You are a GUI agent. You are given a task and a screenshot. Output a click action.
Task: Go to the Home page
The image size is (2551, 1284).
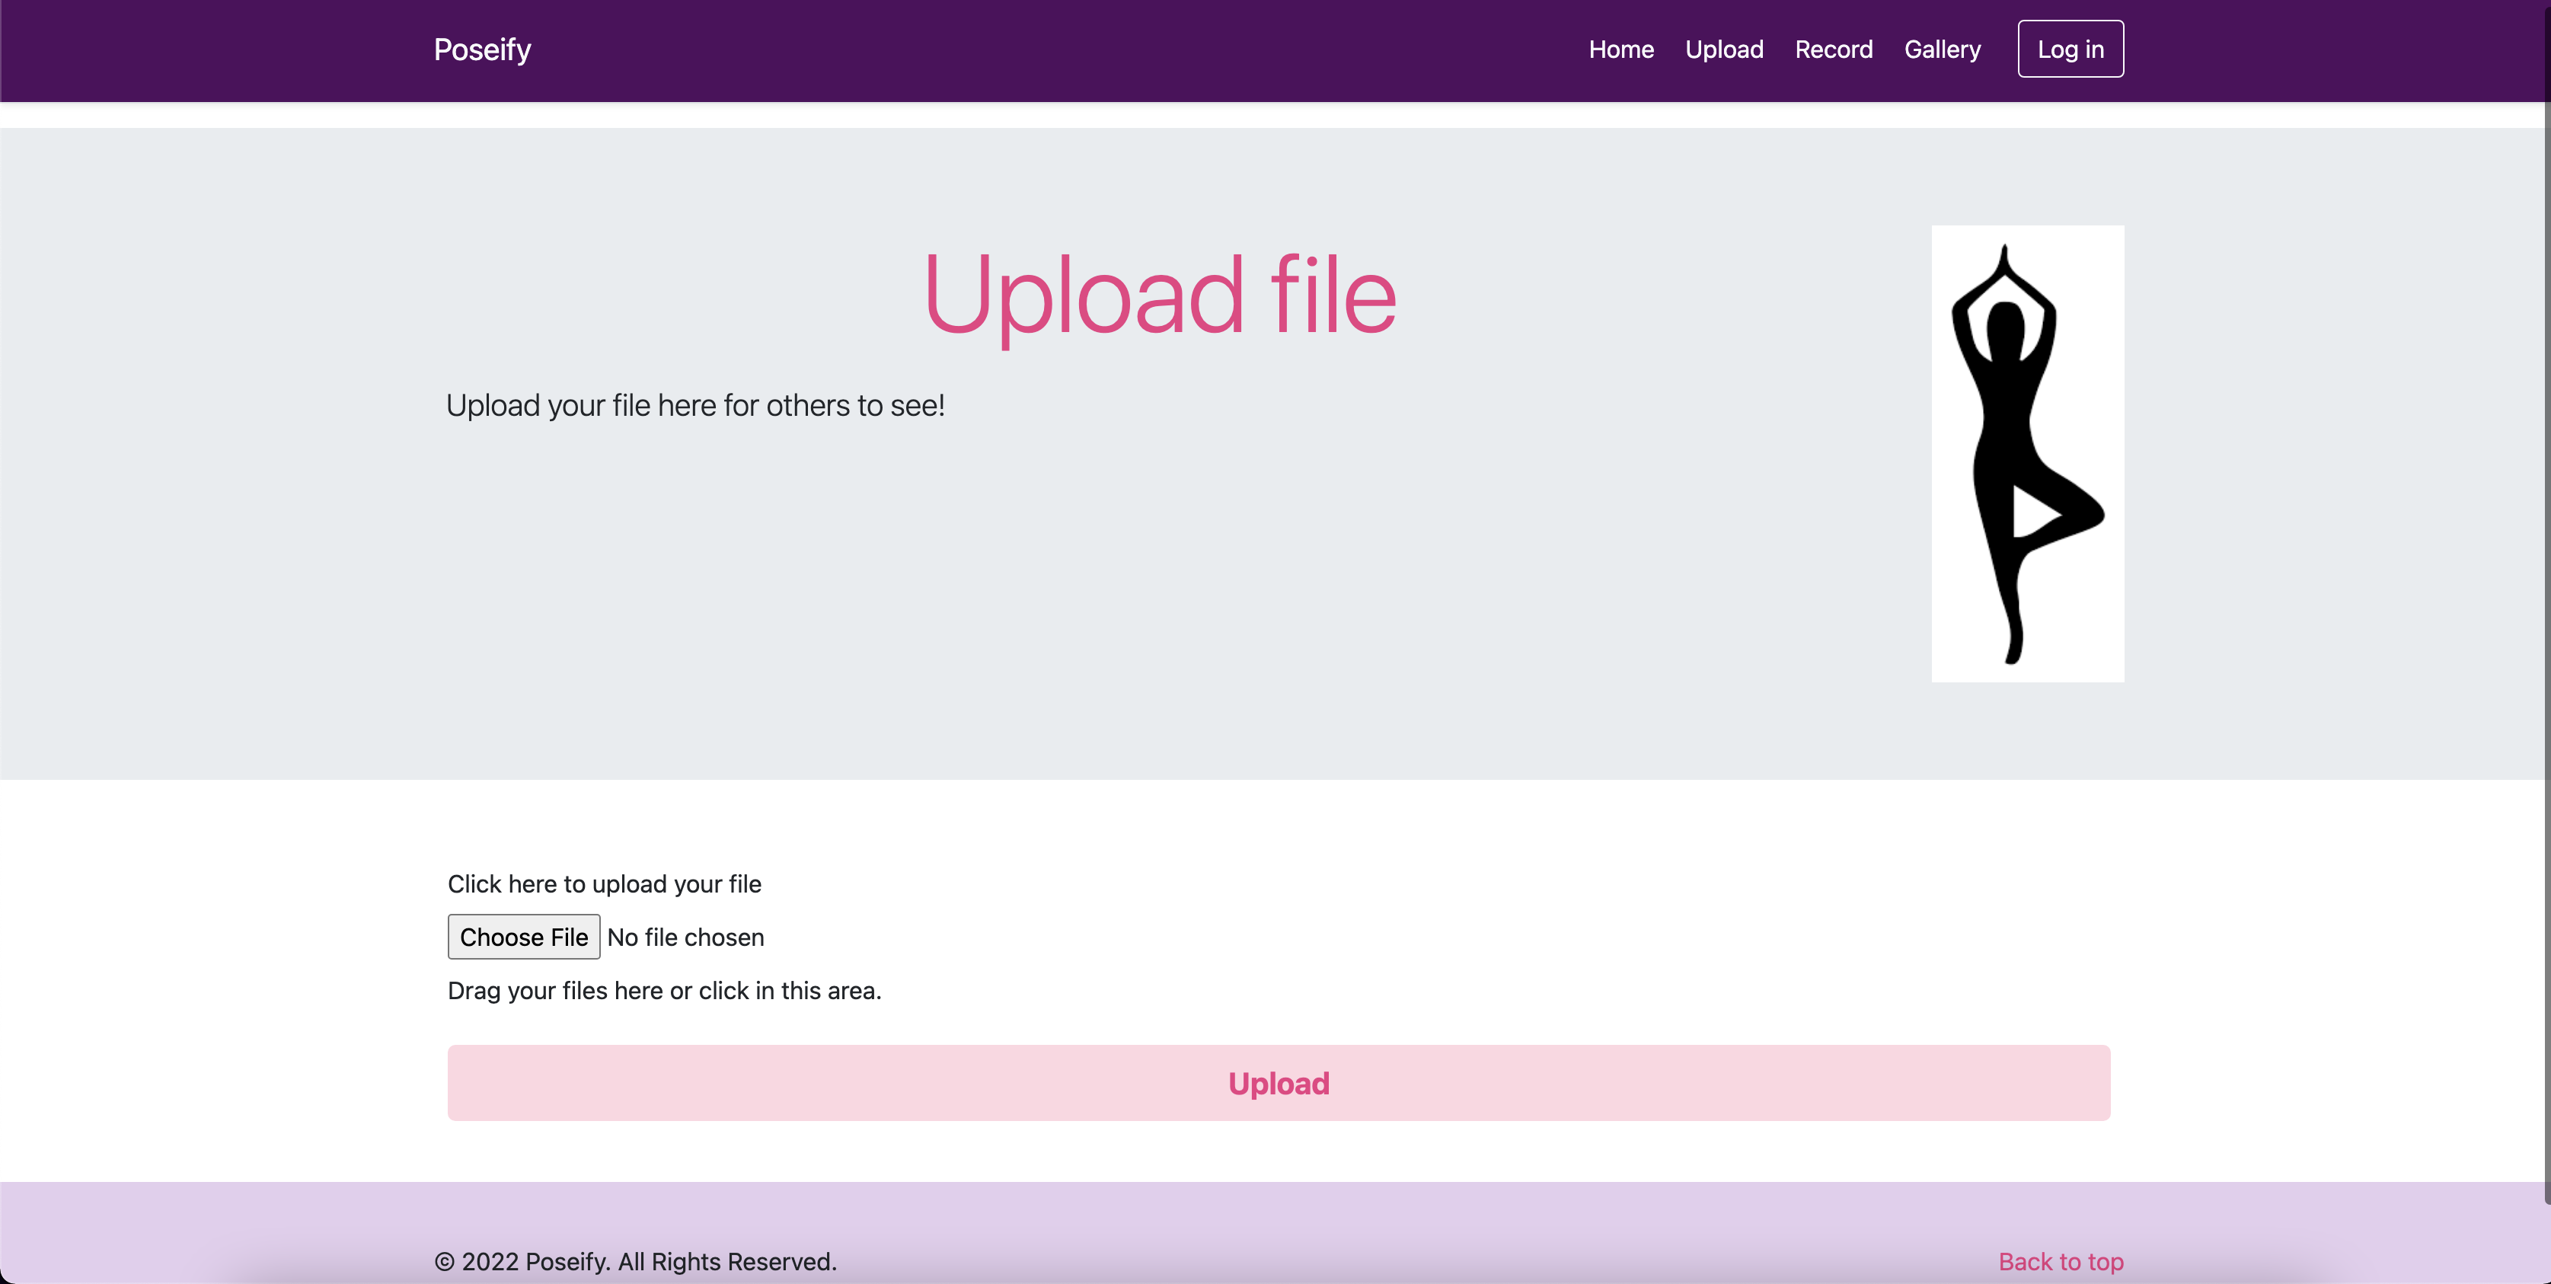pos(1620,50)
